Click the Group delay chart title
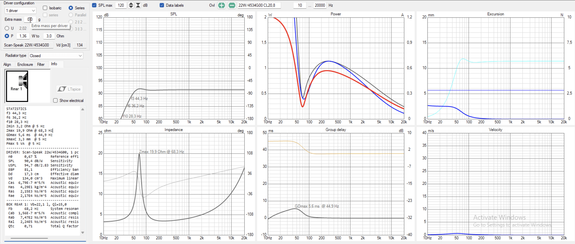Screen dimensions: 575x244 tap(336, 130)
